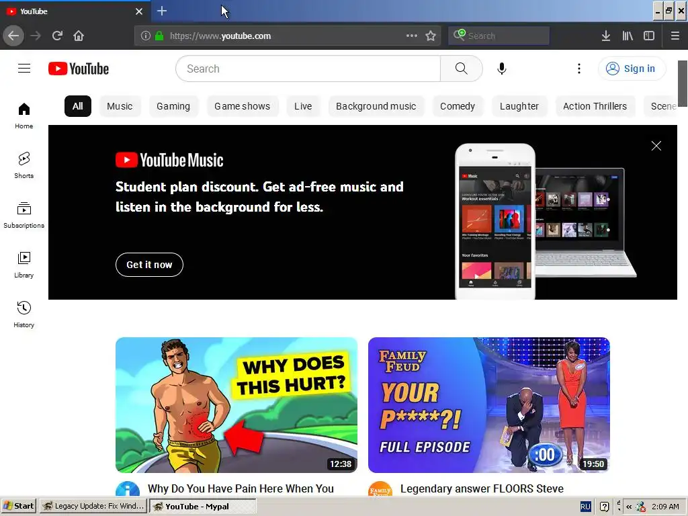
Task: Select the Background music filter chip
Action: click(x=376, y=106)
